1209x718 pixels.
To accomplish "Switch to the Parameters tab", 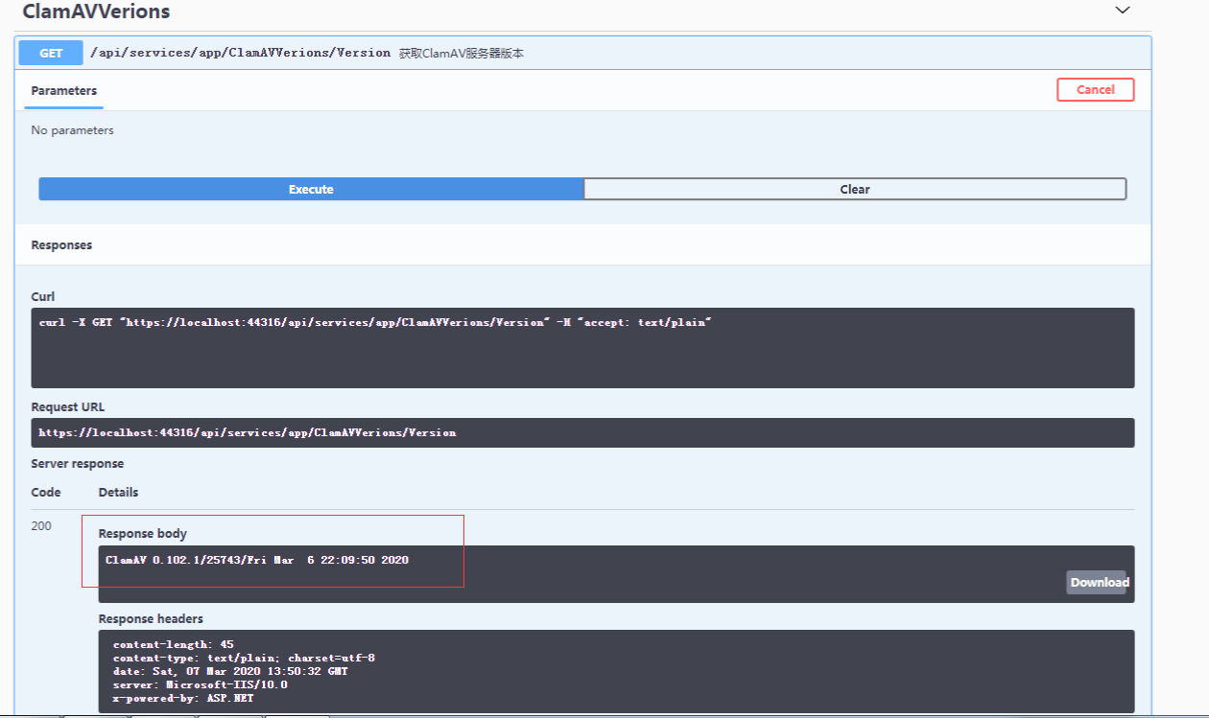I will click(x=63, y=91).
